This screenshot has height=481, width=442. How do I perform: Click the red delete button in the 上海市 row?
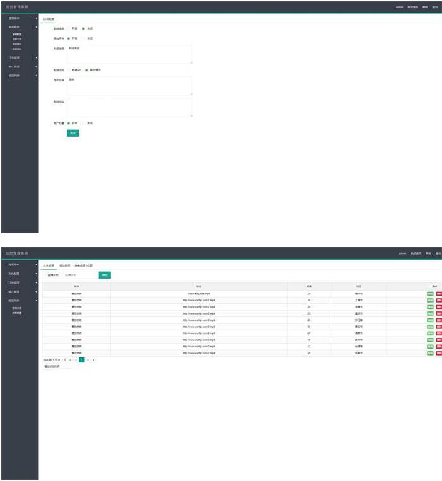[x=439, y=300]
